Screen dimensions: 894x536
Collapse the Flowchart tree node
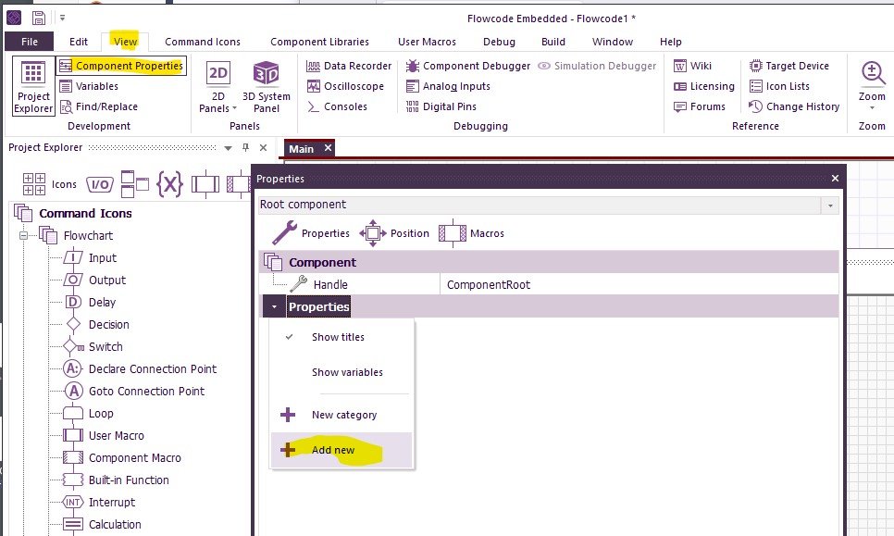coord(25,235)
